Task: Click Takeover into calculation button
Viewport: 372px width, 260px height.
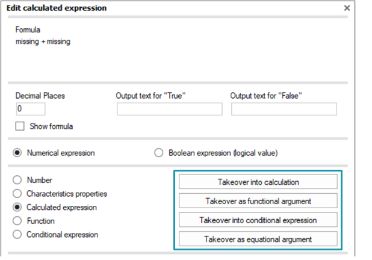Action: click(258, 182)
